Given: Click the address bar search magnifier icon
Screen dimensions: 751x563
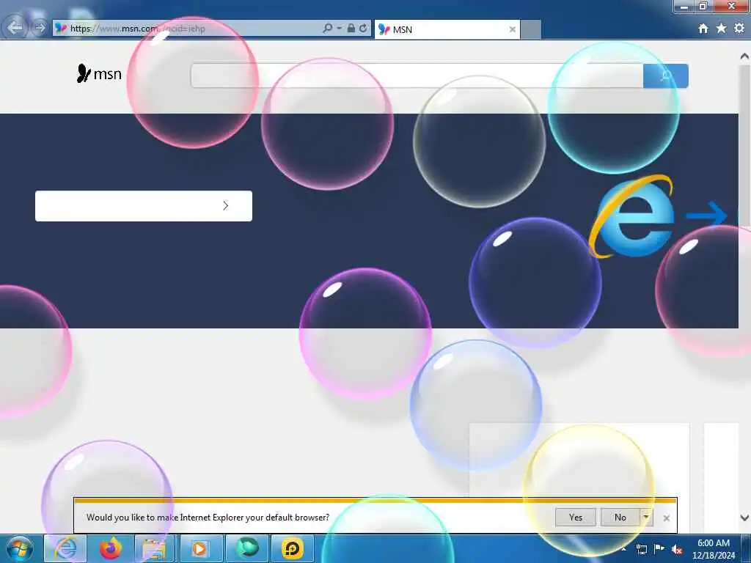Looking at the screenshot, I should [328, 29].
